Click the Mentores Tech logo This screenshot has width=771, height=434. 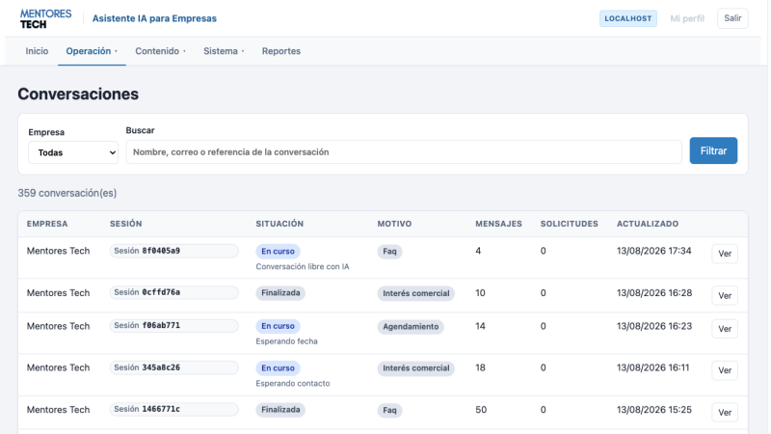click(45, 18)
